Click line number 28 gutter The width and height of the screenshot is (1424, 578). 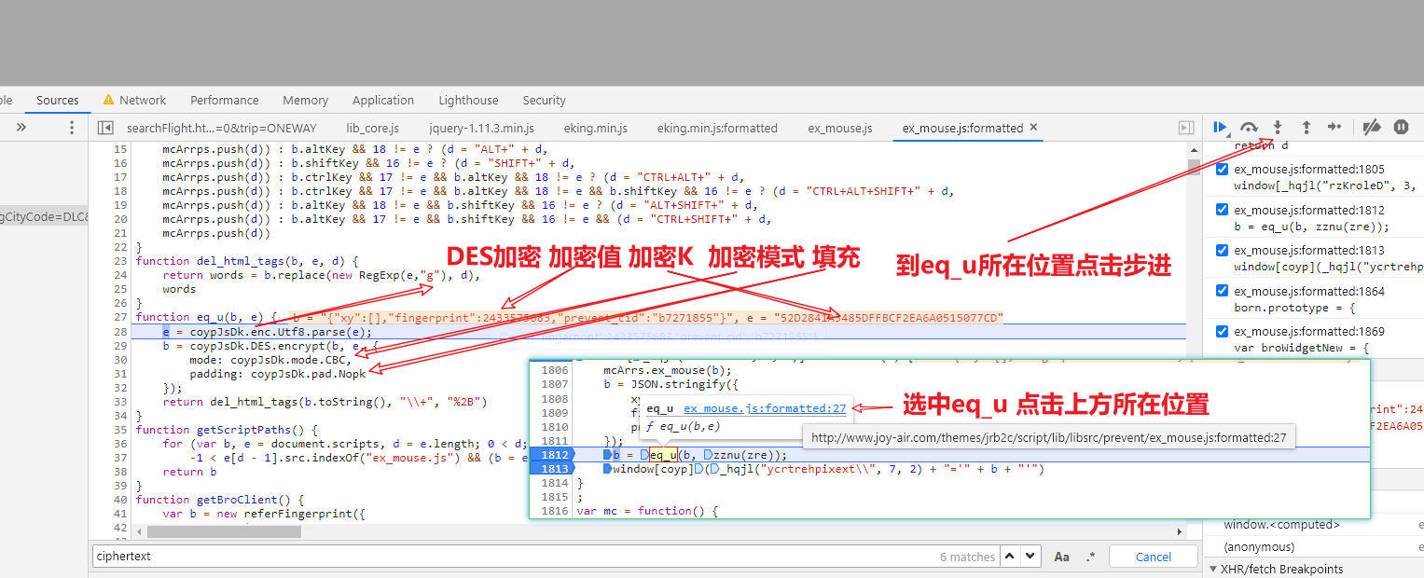click(119, 331)
